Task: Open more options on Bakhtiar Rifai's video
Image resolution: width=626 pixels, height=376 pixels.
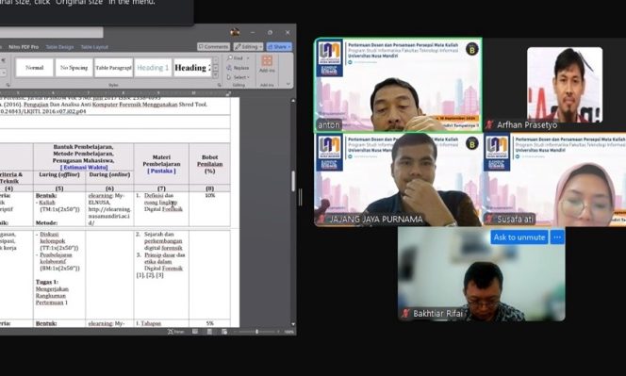Action: point(557,237)
